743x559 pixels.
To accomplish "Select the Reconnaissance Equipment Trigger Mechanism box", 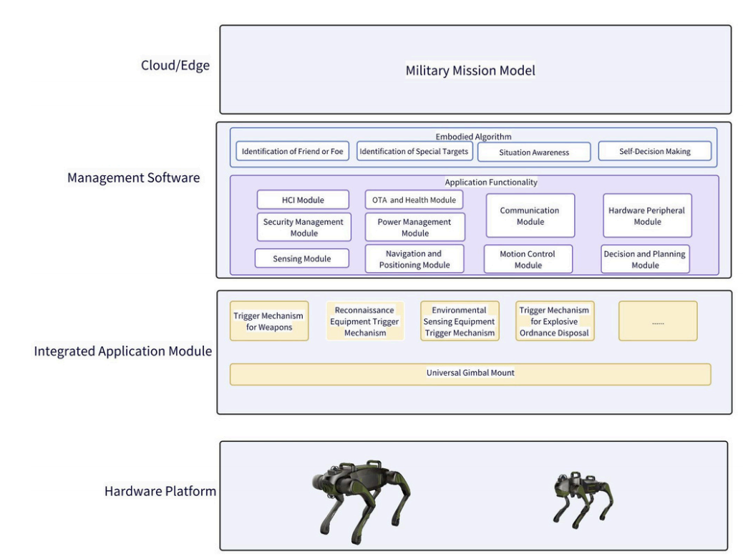I will tap(365, 321).
